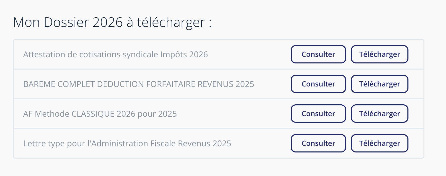Click the "Attestation de cotisations syndicale Impôts 2026" label
Viewport: 446px width, 176px height.
tap(115, 54)
